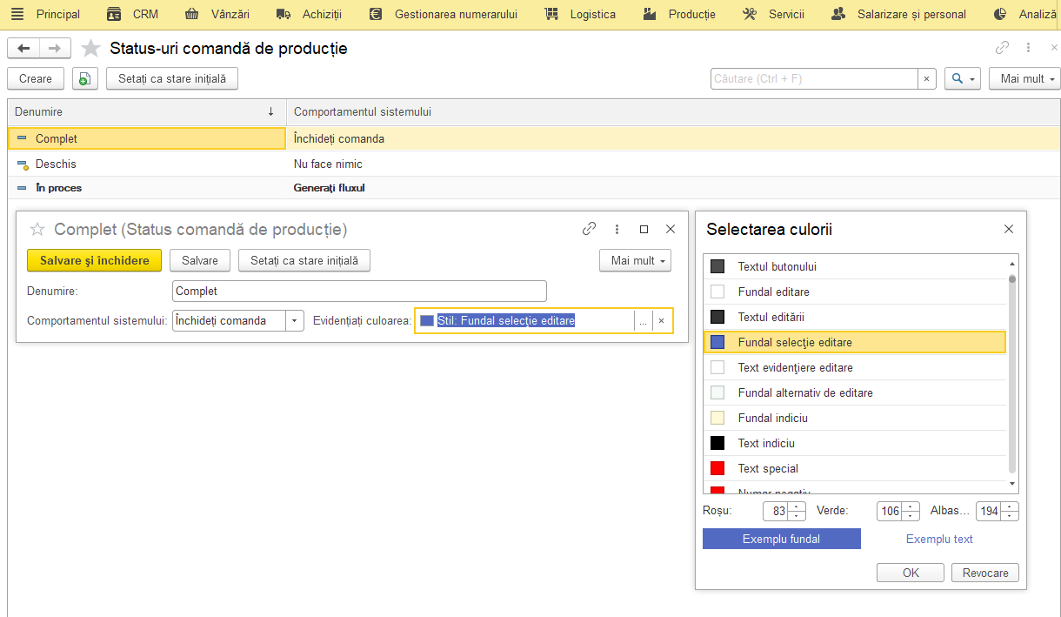
Task: Open kebab menu in Complet form header
Action: (617, 229)
